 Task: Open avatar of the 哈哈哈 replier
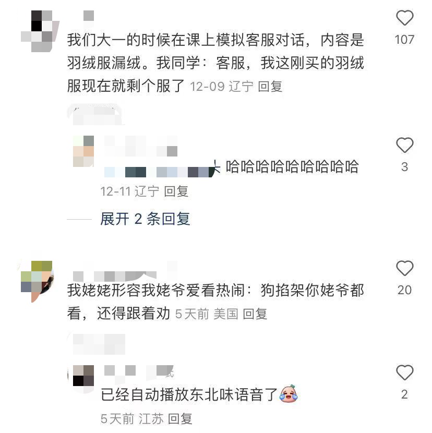[83, 151]
